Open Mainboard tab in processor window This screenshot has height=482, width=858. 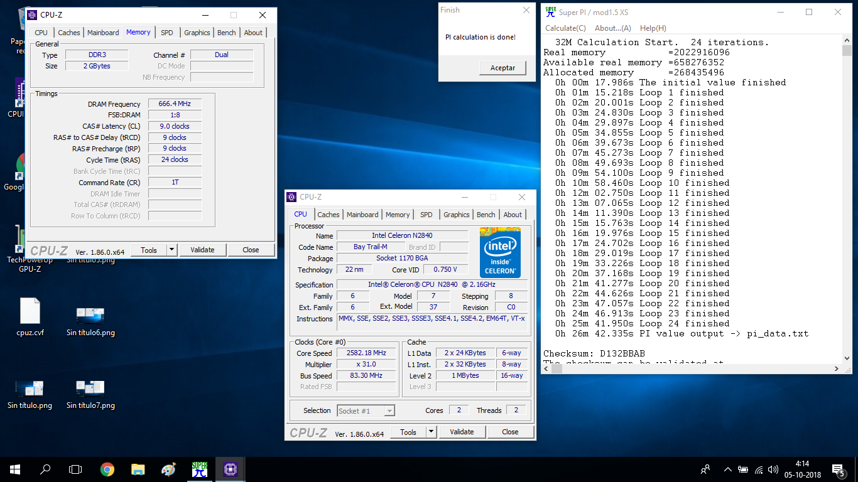point(362,215)
